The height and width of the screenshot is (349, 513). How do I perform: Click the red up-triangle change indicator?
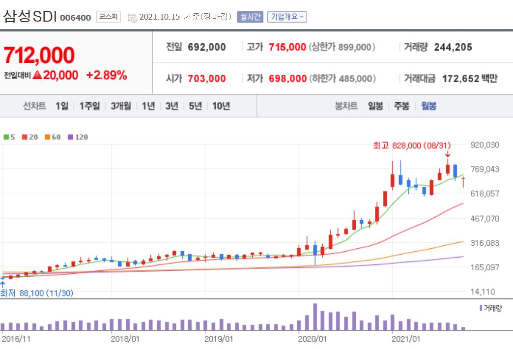pyautogui.click(x=37, y=75)
